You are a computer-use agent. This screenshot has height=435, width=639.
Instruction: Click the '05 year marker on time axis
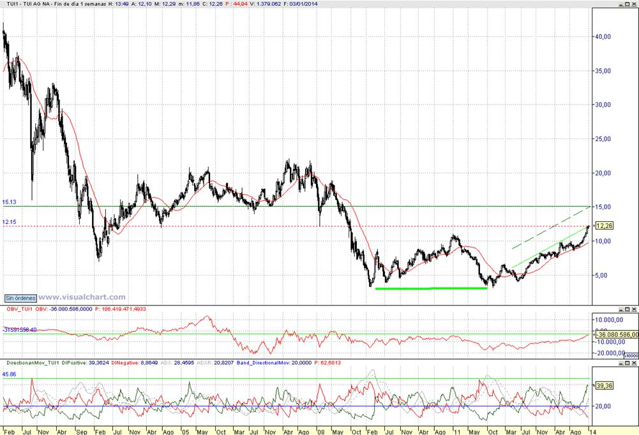(184, 432)
